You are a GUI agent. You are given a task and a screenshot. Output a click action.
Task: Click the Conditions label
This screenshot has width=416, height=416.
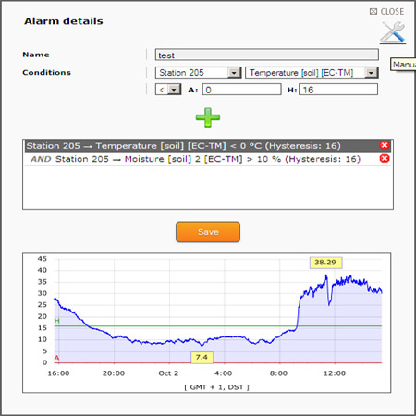coord(46,72)
